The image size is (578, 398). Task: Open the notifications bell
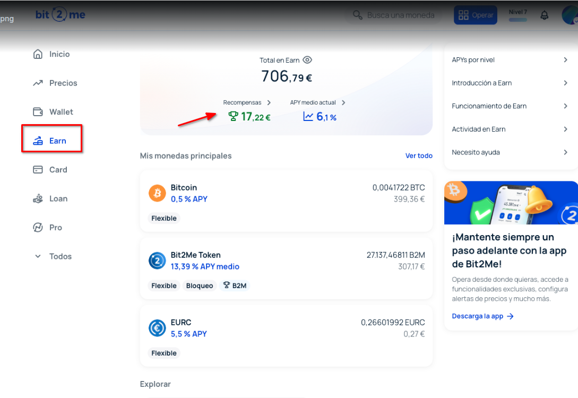[x=544, y=15]
